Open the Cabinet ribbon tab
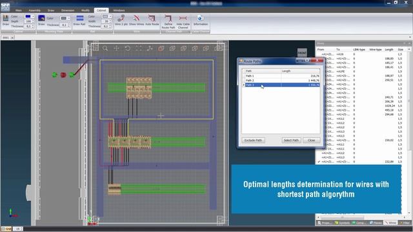Screen dimensions: 413x232 (x=101, y=10)
